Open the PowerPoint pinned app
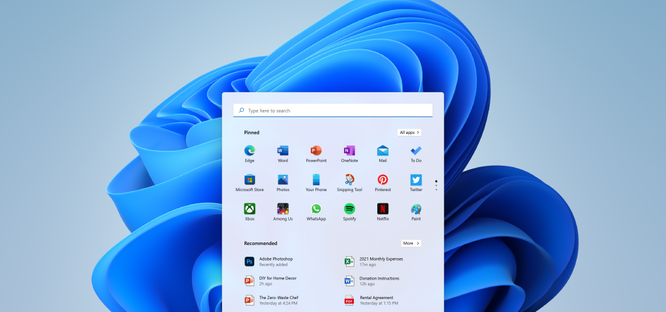666x312 pixels. point(316,153)
